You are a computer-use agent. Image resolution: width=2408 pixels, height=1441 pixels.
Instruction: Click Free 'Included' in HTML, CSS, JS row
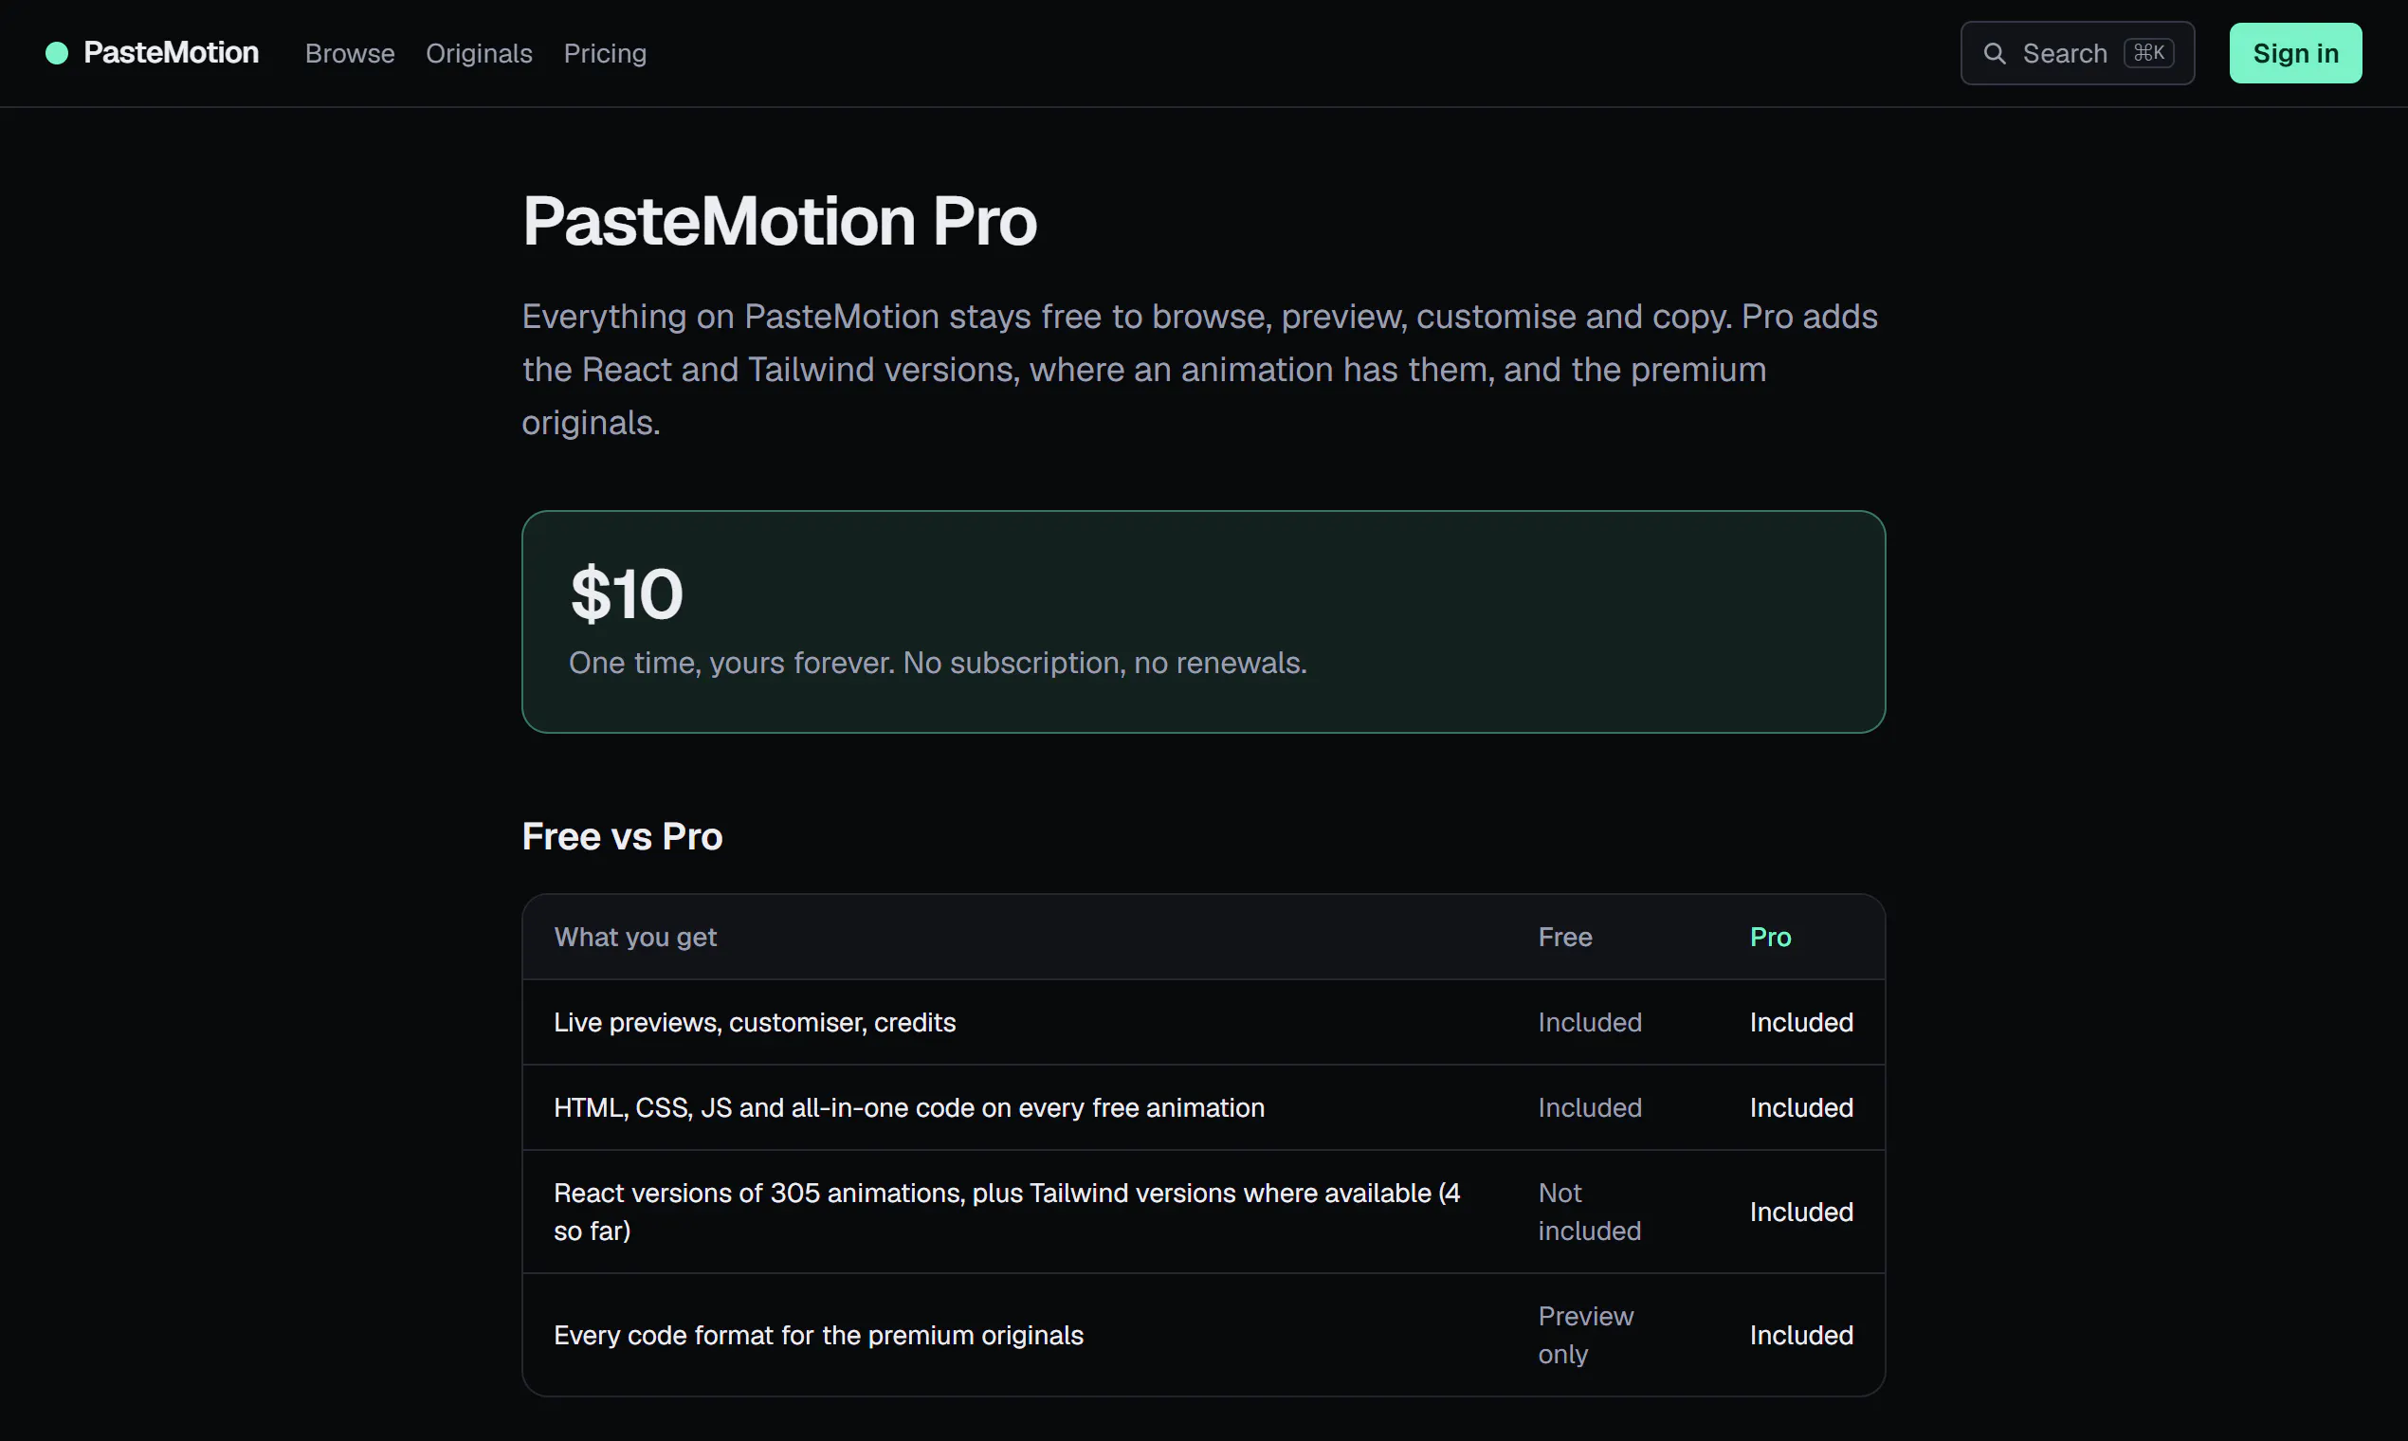click(1590, 1107)
